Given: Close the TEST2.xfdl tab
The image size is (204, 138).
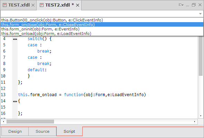Looking at the screenshot, I should pyautogui.click(x=78, y=5).
